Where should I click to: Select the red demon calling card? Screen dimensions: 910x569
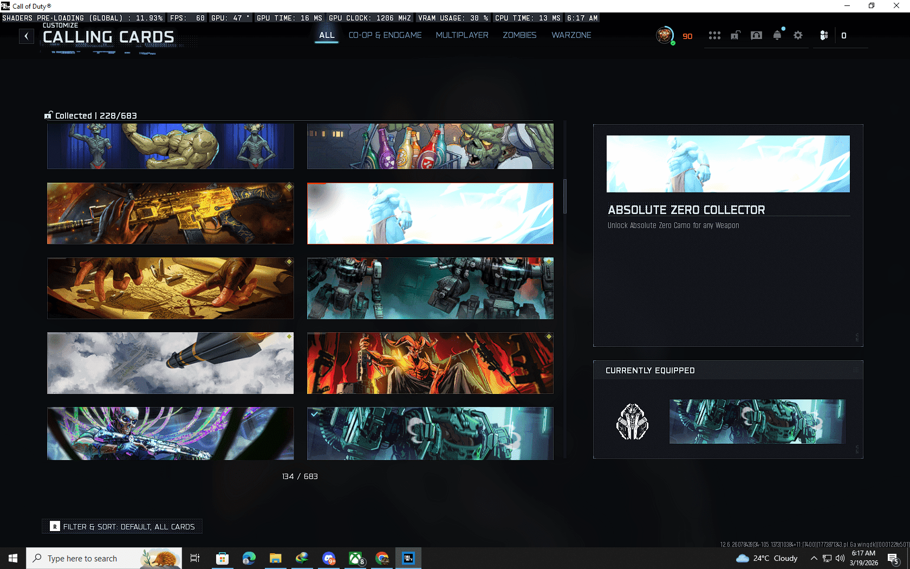[x=430, y=363]
